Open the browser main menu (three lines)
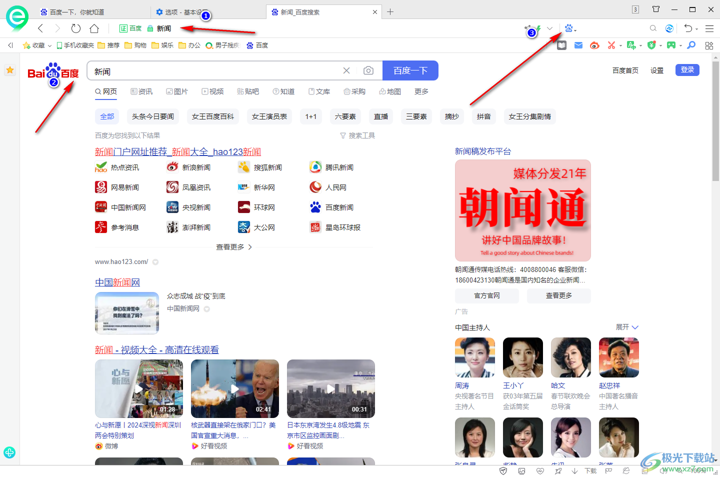Screen dimensions: 720x477 (x=709, y=28)
